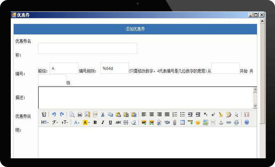Click inside the 描述 text area
Screen dimensions: 275x167
146,98
